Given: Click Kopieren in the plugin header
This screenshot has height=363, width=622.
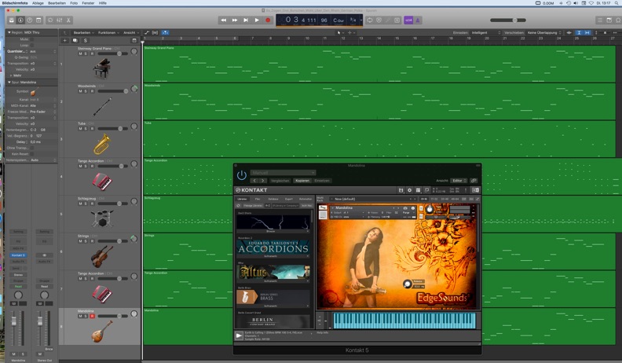Looking at the screenshot, I should pyautogui.click(x=302, y=181).
